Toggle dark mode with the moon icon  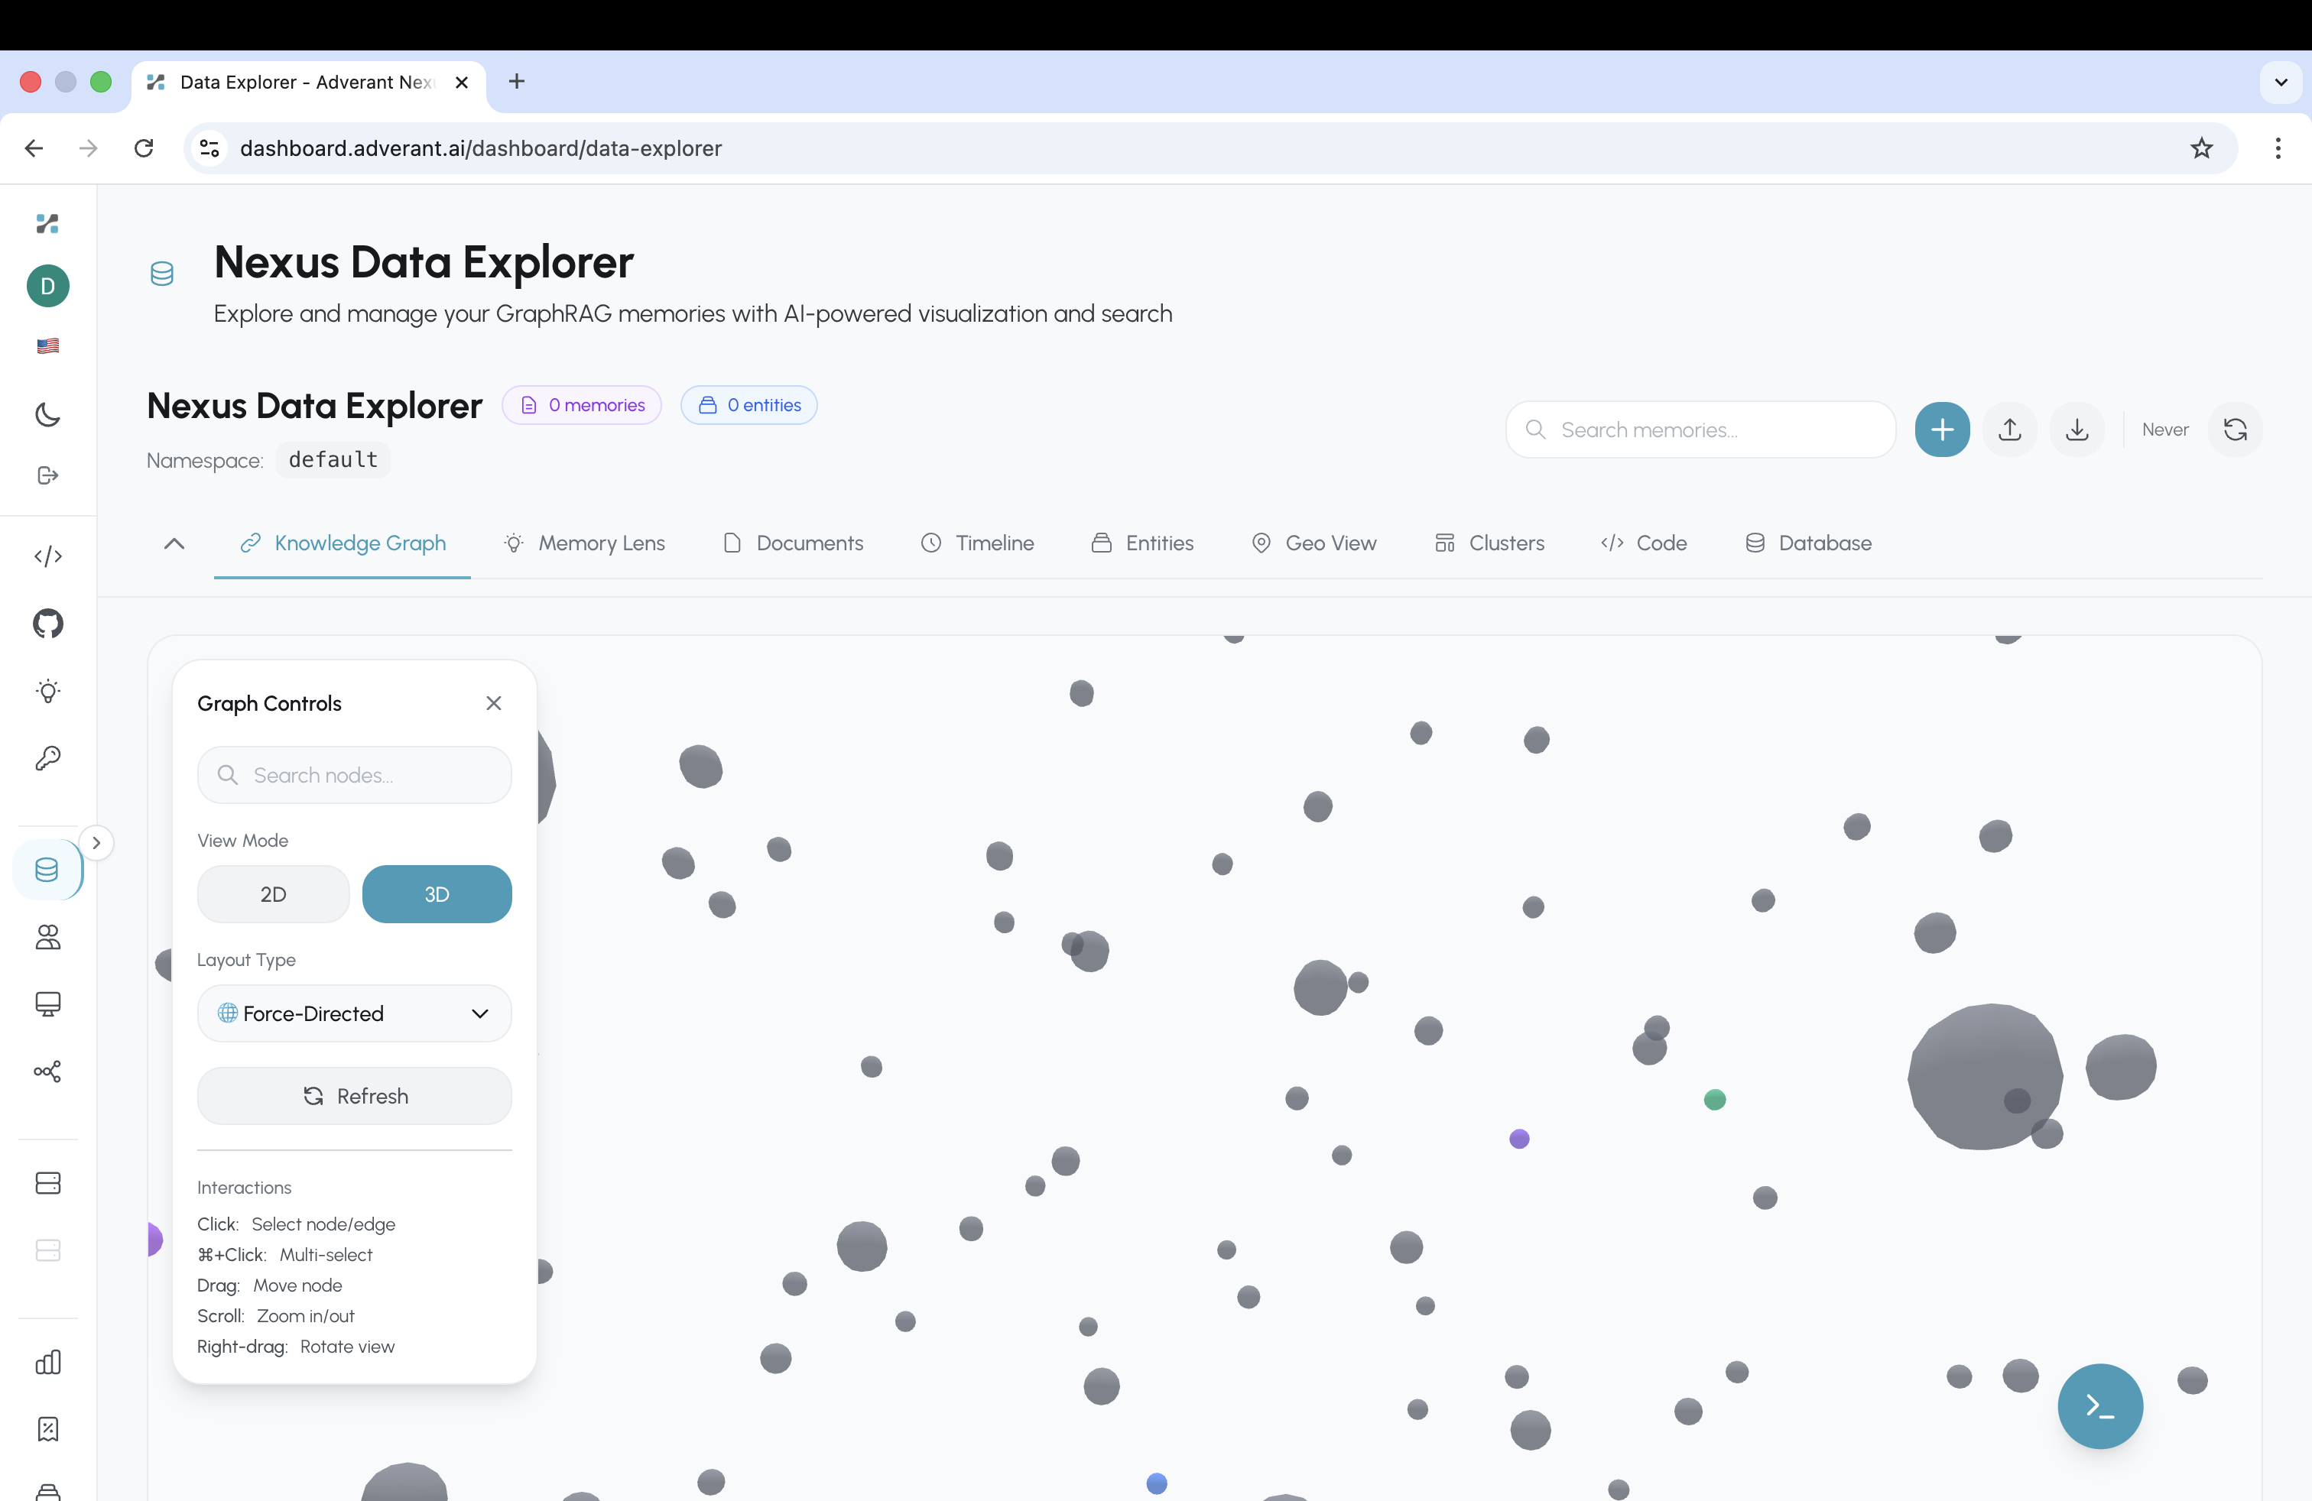coord(47,414)
